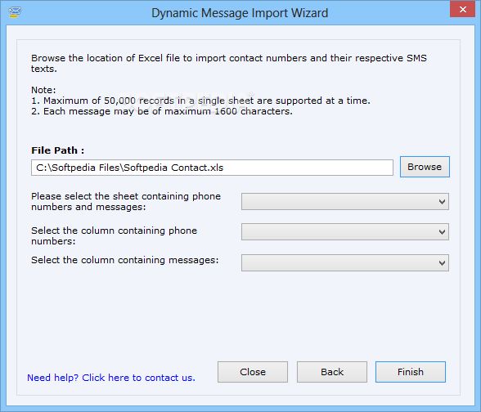Close the Dynamic Message Import Wizard window
The height and width of the screenshot is (412, 481).
pos(463,9)
